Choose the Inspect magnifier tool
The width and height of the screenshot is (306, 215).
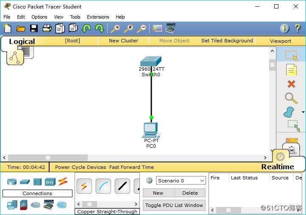[x=291, y=98]
